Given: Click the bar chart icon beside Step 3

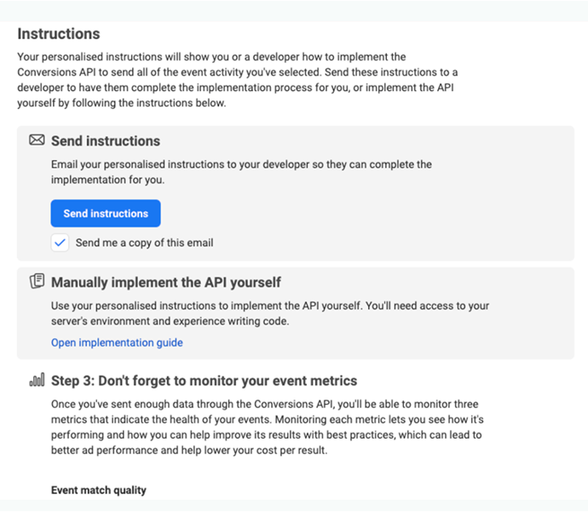Looking at the screenshot, I should [37, 381].
